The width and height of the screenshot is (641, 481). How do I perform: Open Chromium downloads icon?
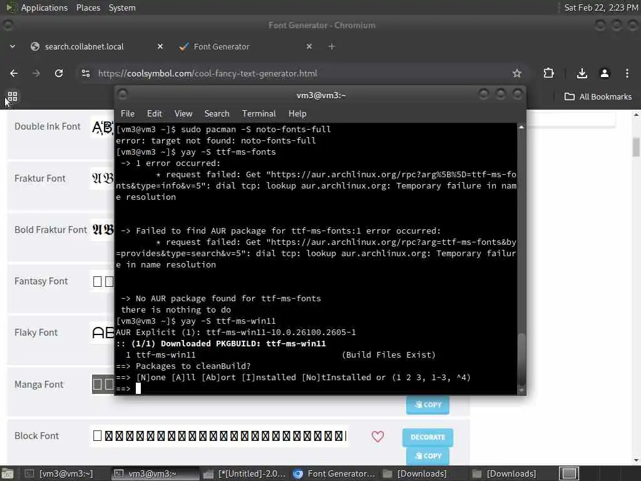coord(582,73)
